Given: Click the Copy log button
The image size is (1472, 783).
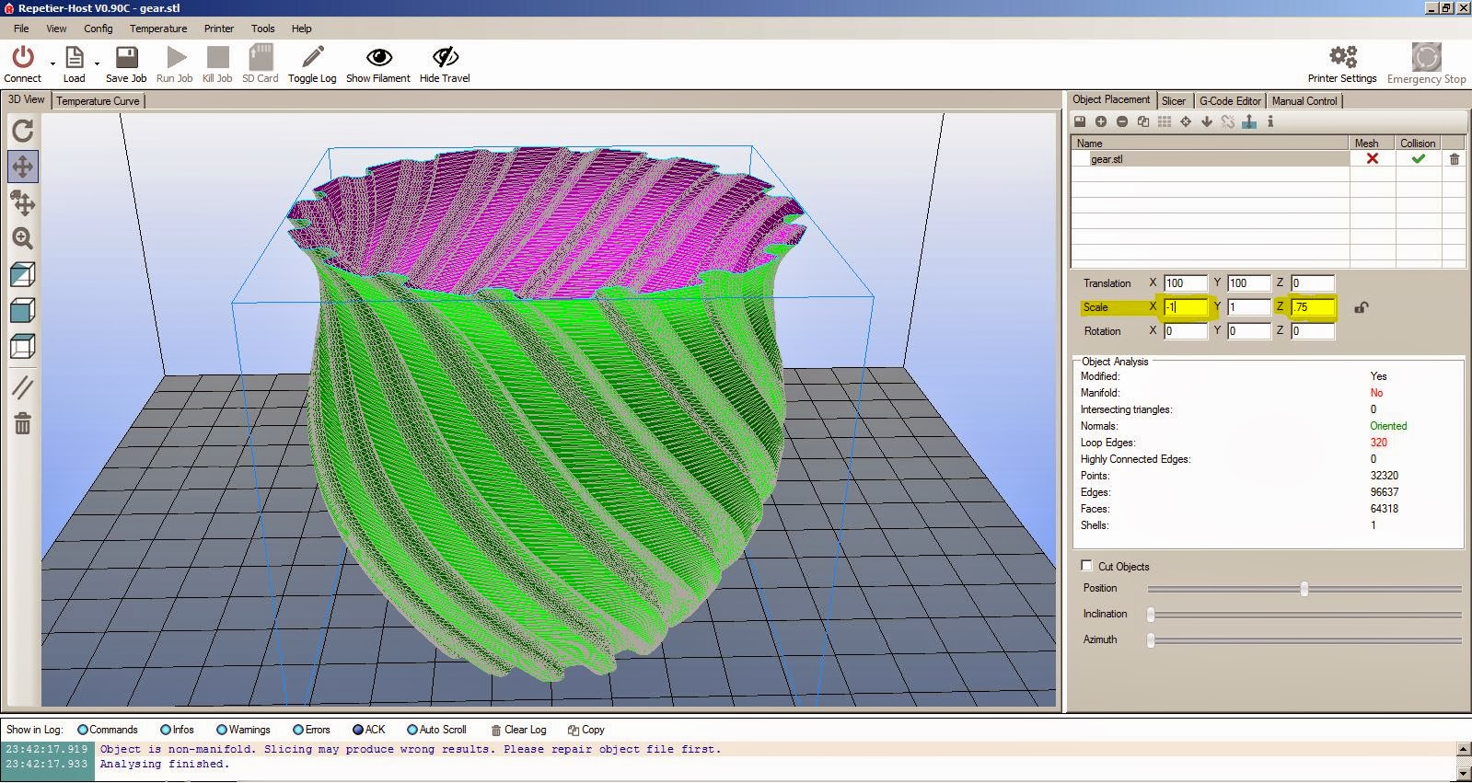Looking at the screenshot, I should click(586, 730).
